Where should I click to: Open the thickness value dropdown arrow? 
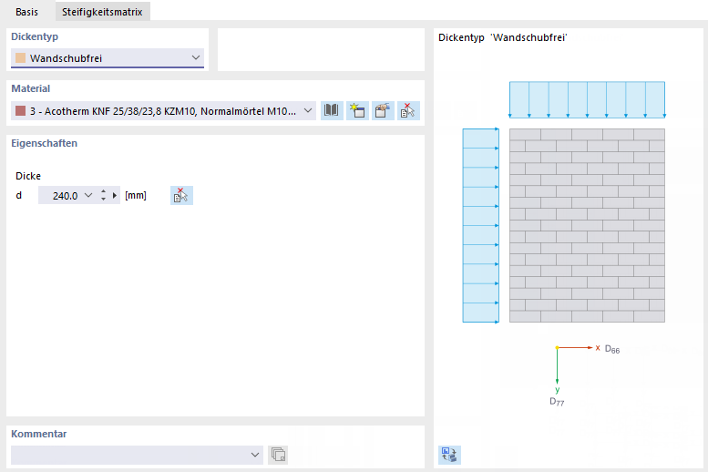click(88, 196)
